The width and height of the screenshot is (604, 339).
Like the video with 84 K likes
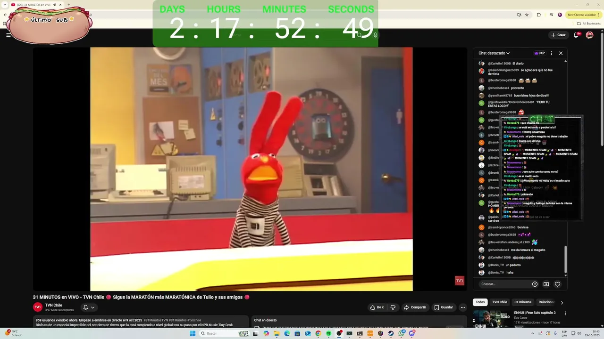[377, 307]
